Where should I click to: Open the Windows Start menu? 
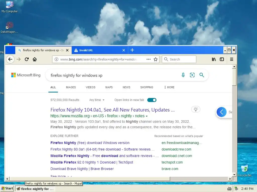7,188
